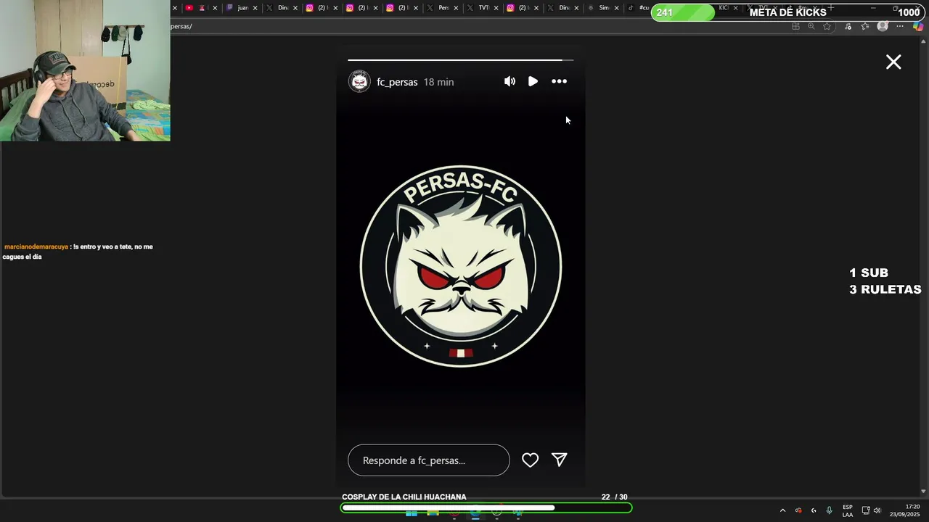Open the favorites list icon
The image size is (929, 522).
click(x=865, y=26)
